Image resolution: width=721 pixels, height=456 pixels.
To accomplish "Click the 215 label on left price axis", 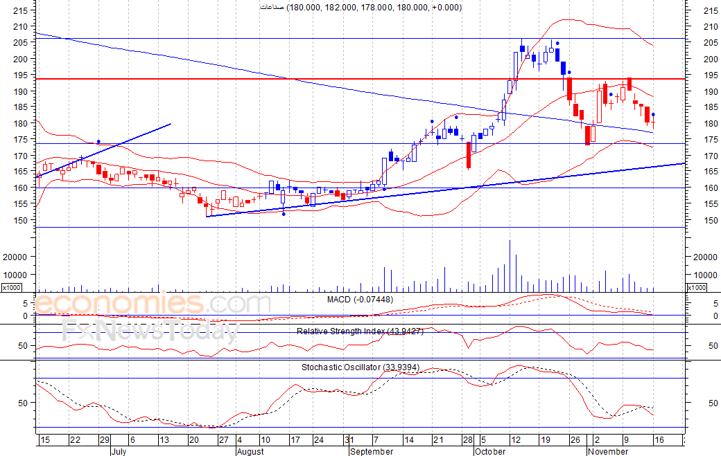I will point(21,12).
